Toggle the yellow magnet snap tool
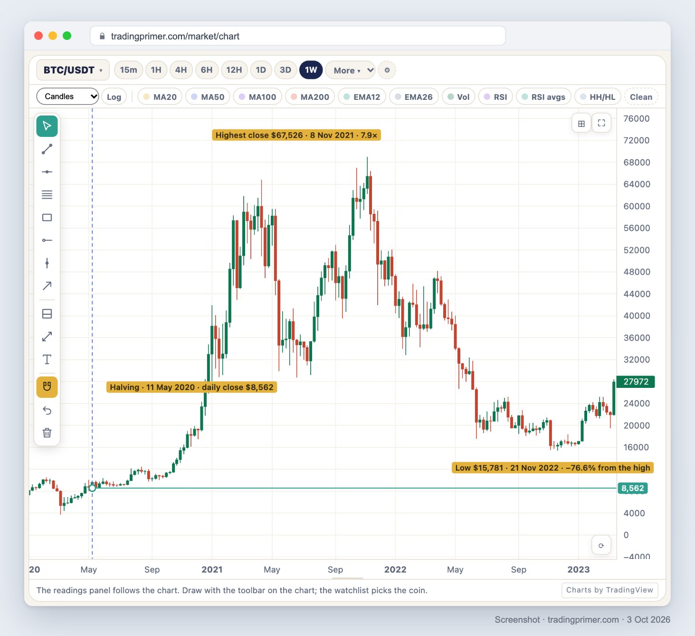This screenshot has width=695, height=636. pos(47,387)
